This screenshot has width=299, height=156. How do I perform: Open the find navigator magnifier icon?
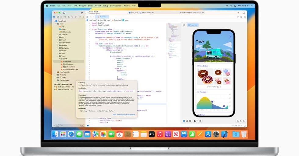coord(65,17)
